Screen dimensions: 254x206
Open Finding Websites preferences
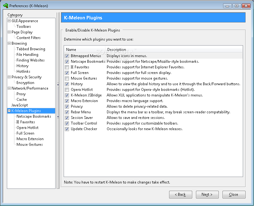(31, 60)
